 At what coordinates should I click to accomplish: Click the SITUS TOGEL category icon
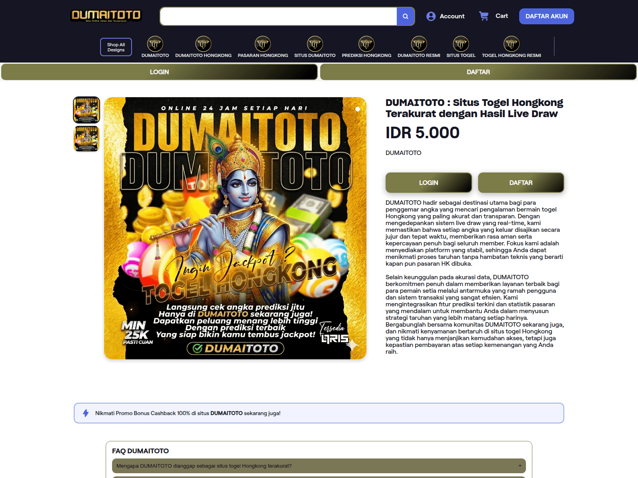[x=461, y=44]
